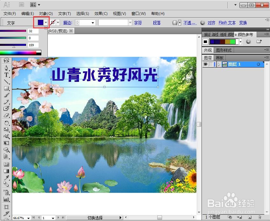The image size is (270, 221).
Task: Open zoom level 66.67% dropdown
Action: [28, 218]
